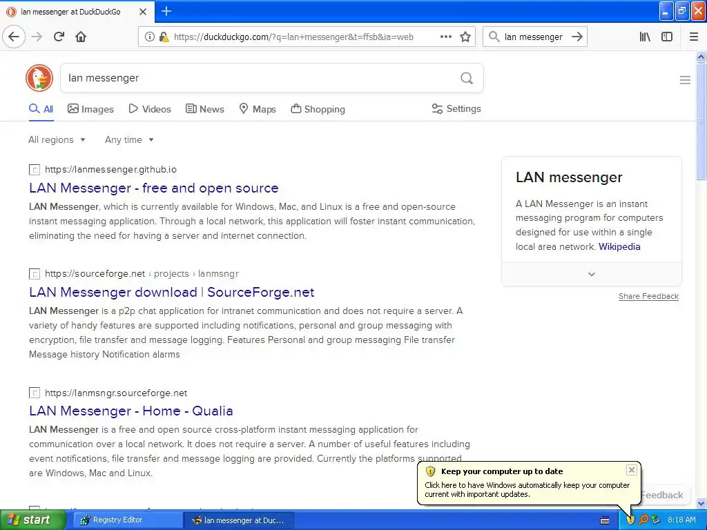Show site information icon in address bar
Viewport: 707px width, 530px height.
[149, 37]
